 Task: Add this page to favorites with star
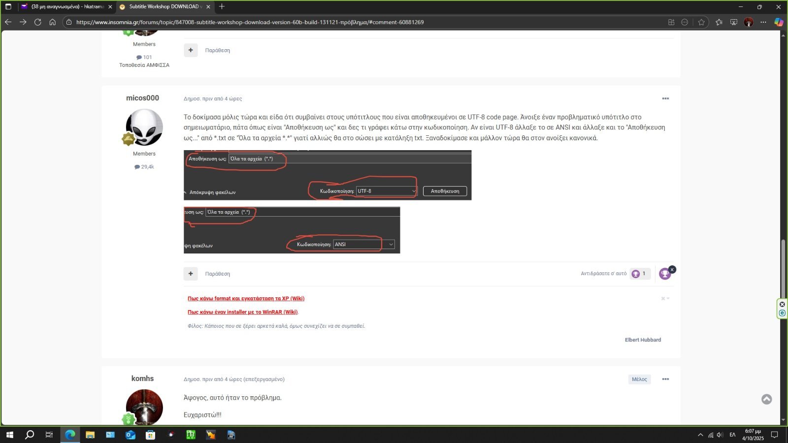[701, 22]
